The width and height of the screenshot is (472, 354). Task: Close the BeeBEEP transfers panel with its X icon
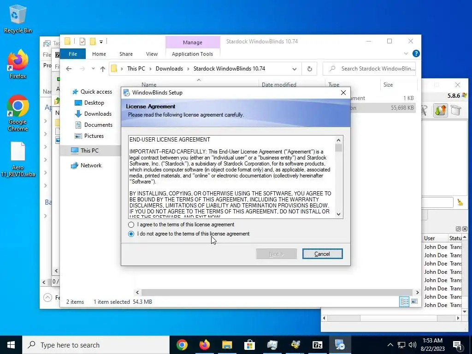click(465, 229)
